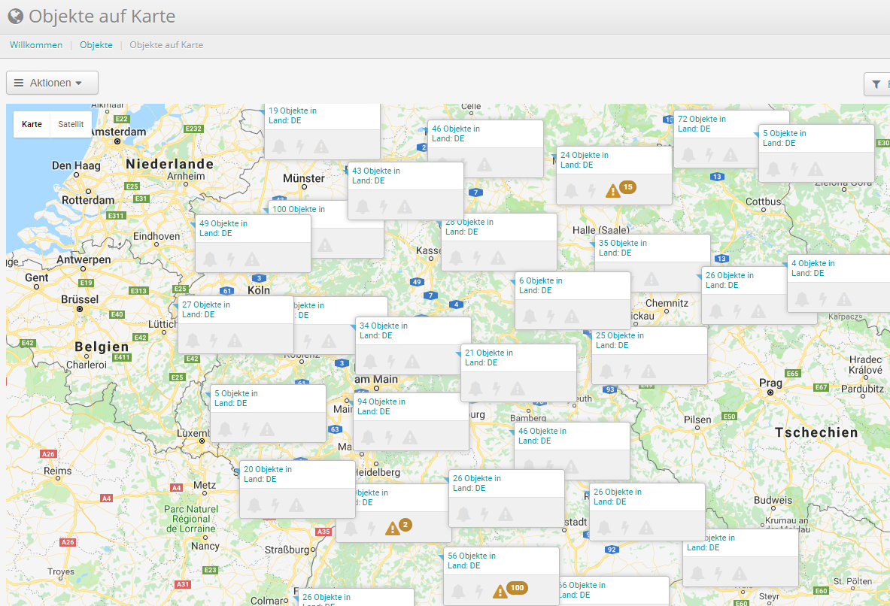Click warning icon on 19 Objekte card

click(321, 147)
